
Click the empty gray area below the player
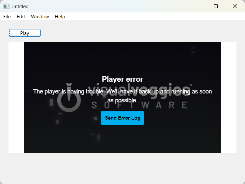pos(122,168)
